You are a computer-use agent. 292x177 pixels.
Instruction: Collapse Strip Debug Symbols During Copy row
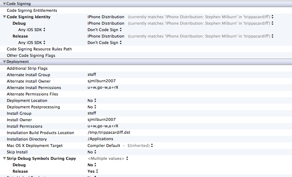coord(4,158)
